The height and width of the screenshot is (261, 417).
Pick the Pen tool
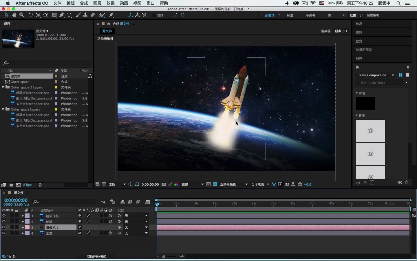coord(62,15)
